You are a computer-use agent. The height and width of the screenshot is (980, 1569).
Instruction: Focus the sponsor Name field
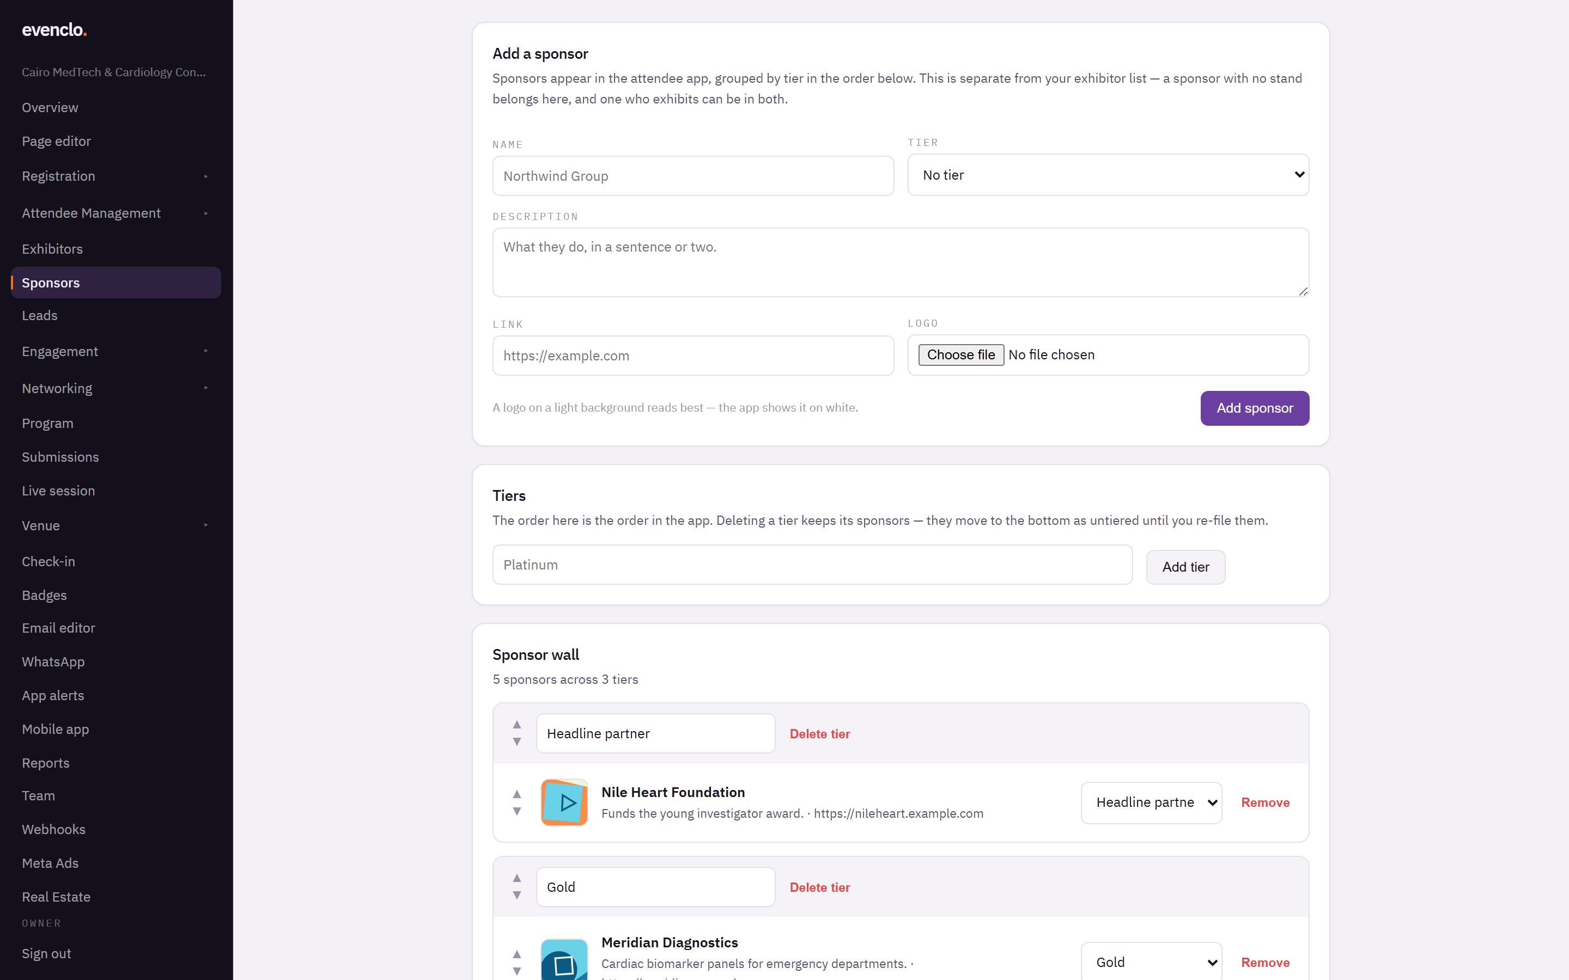693,176
